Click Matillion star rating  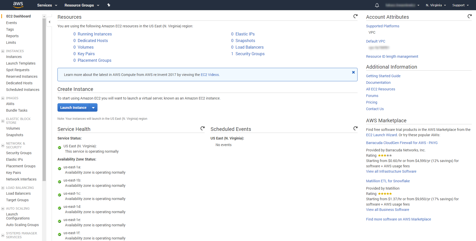click(x=385, y=194)
